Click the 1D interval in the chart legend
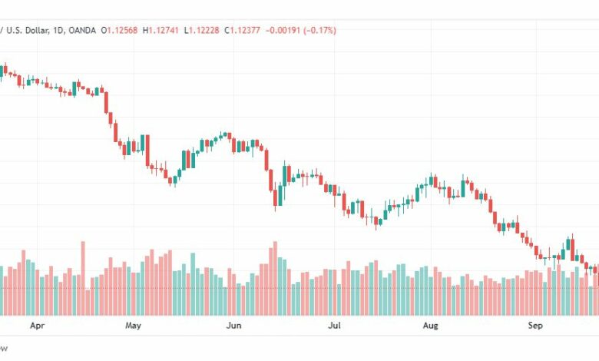 (58, 30)
